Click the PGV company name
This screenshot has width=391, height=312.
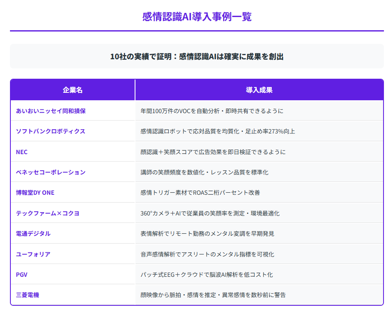(x=22, y=275)
